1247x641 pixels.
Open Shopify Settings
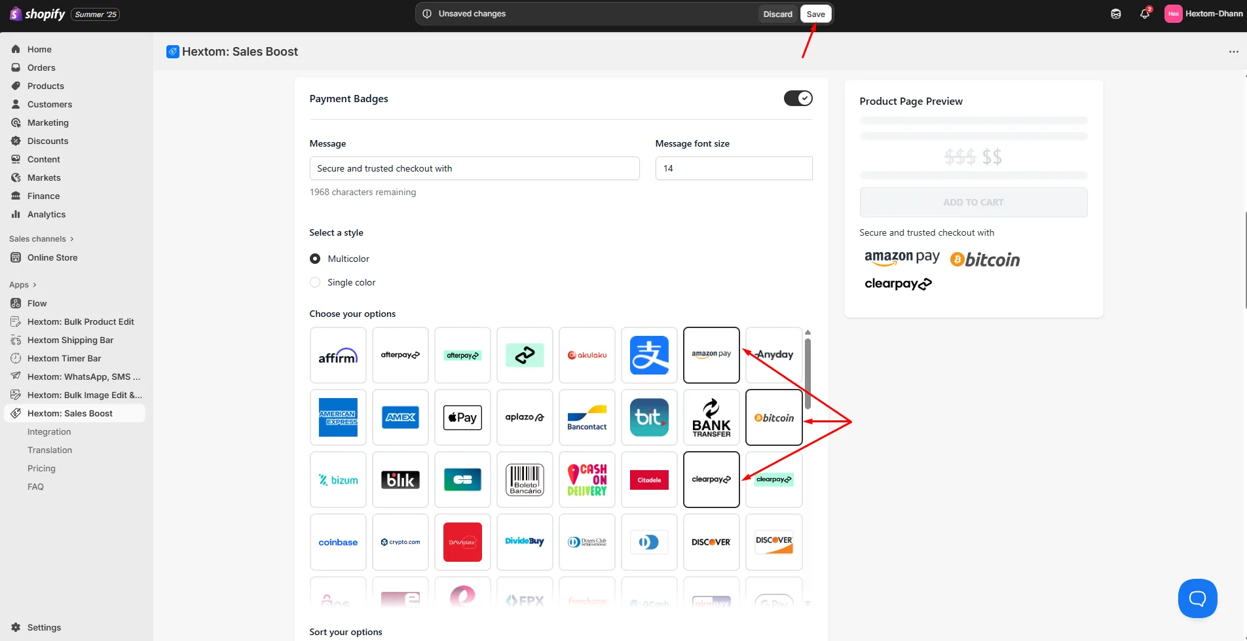click(44, 627)
